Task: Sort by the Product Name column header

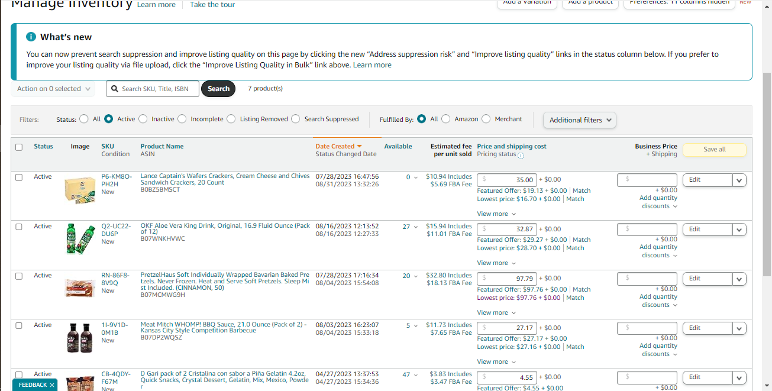Action: 162,146
